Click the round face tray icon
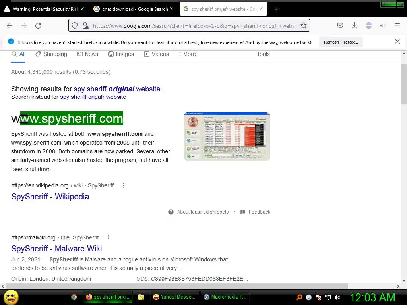The height and width of the screenshot is (305, 407). tap(308, 297)
